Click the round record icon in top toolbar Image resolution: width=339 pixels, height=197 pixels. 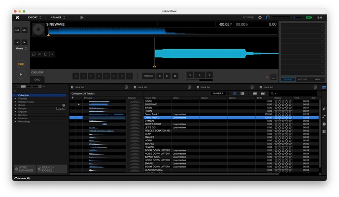point(81,18)
